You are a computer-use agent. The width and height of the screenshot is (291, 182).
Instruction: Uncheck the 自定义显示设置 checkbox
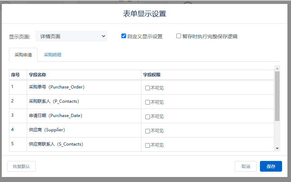point(124,36)
